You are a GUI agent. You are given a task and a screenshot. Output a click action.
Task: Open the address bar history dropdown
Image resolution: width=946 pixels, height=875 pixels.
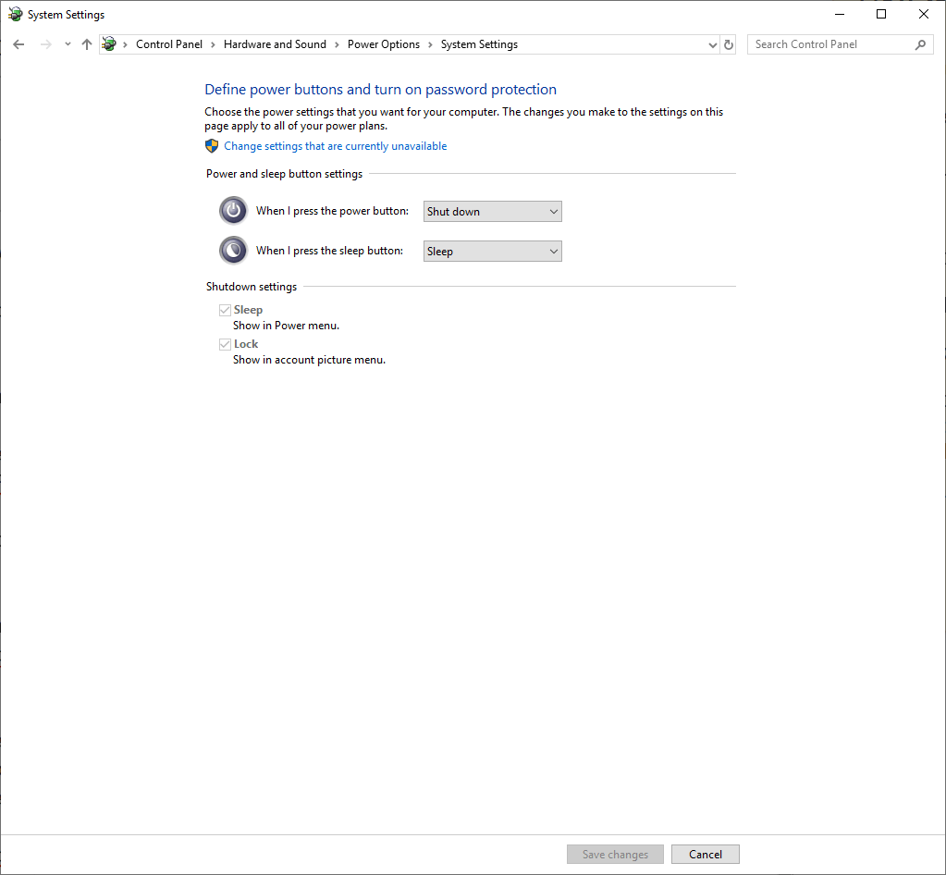[x=711, y=43]
